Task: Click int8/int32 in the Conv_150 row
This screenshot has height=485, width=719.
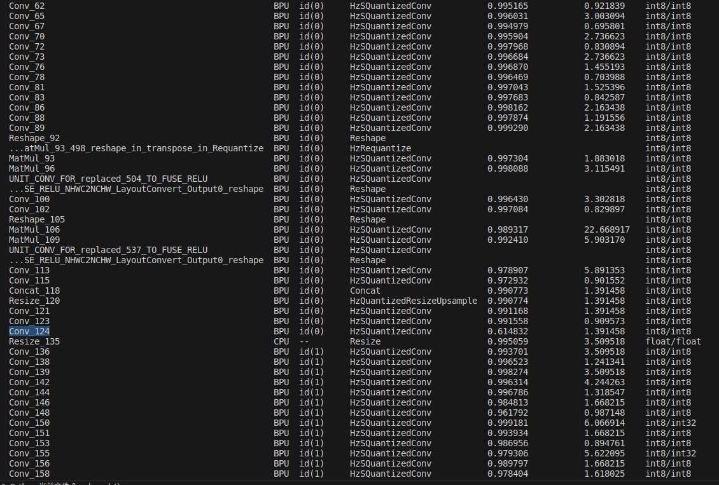Action: point(671,423)
